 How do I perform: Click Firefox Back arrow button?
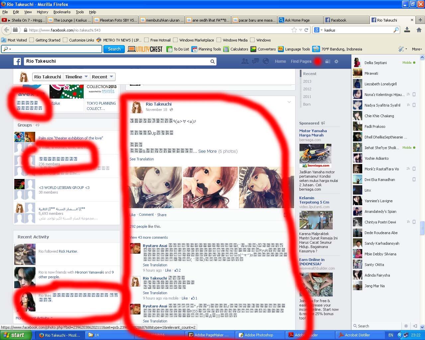click(6, 30)
